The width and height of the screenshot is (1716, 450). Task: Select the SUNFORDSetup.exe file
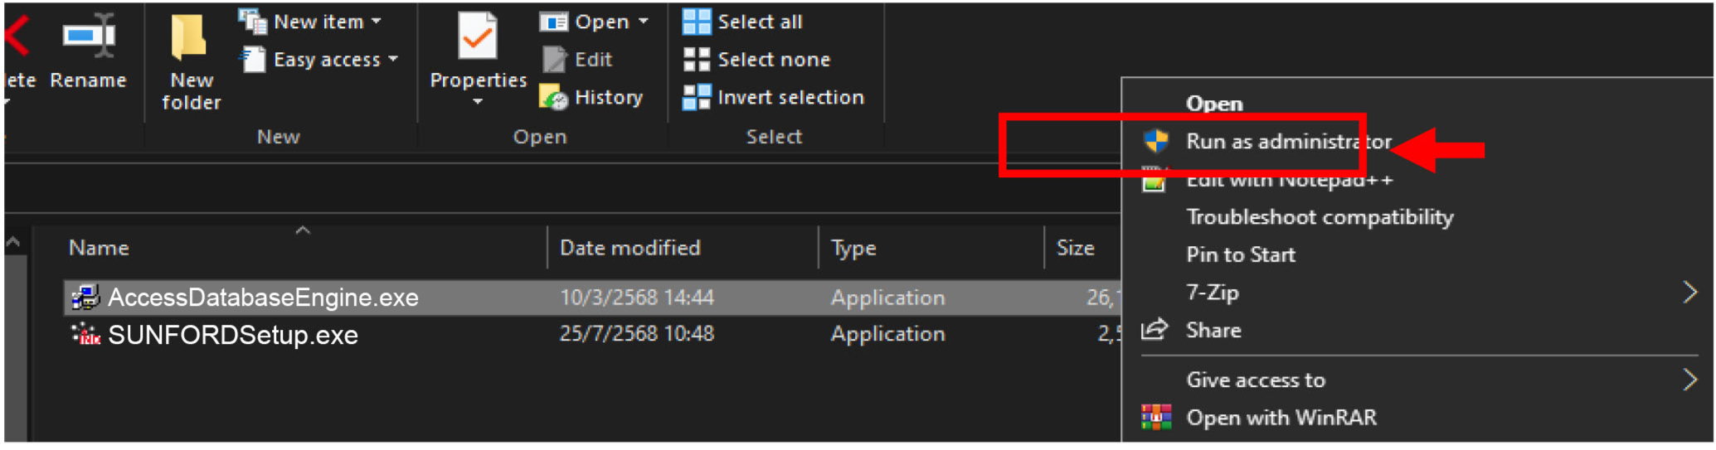point(233,335)
